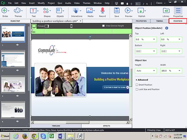This screenshot has width=187, height=140.
Task: Open the Left position unit dropdown
Action: [180, 39]
